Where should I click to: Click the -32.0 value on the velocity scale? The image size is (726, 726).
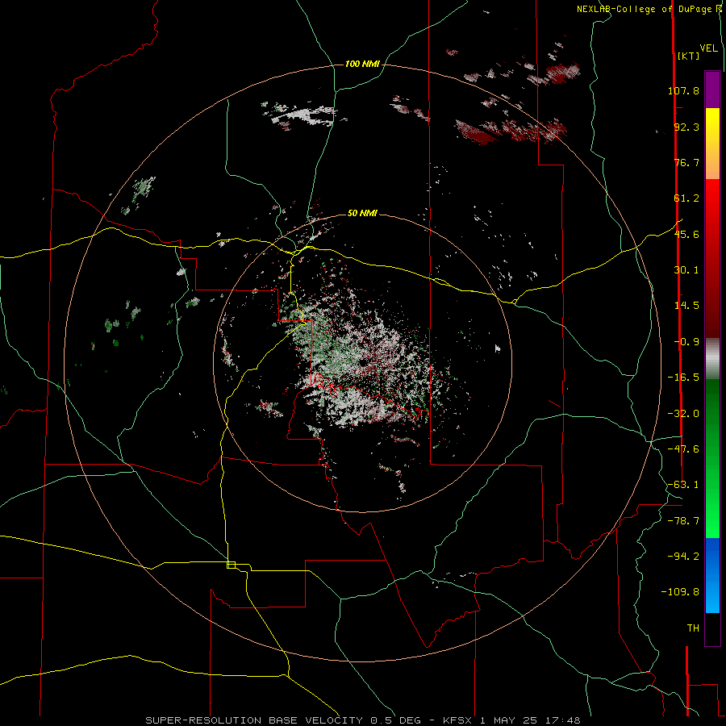[x=683, y=414]
